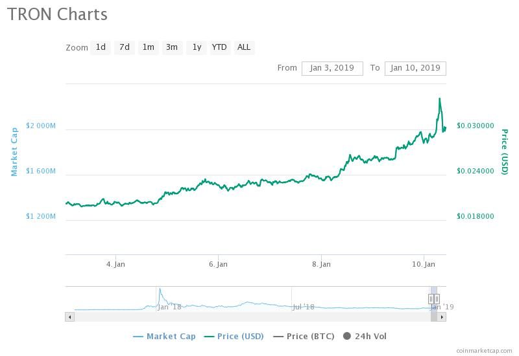
Task: Click the navigator scroll left arrow
Action: tap(70, 317)
